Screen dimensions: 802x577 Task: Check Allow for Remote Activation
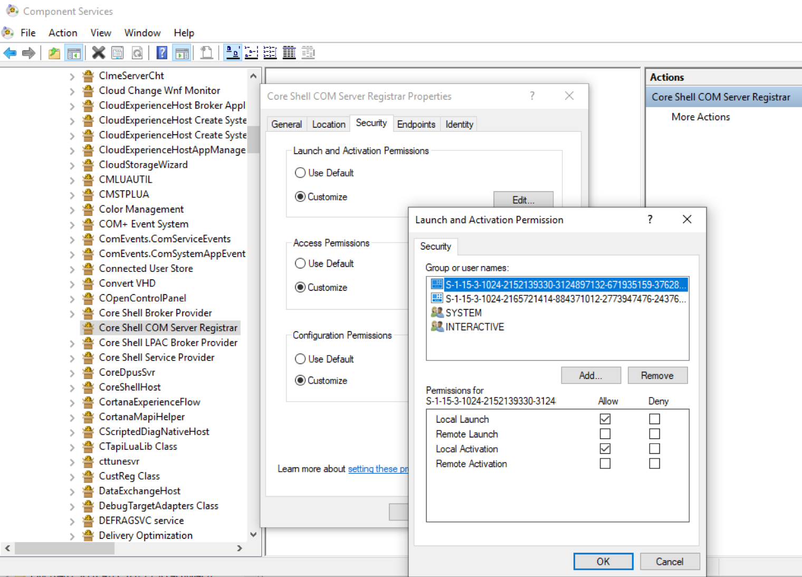point(605,464)
